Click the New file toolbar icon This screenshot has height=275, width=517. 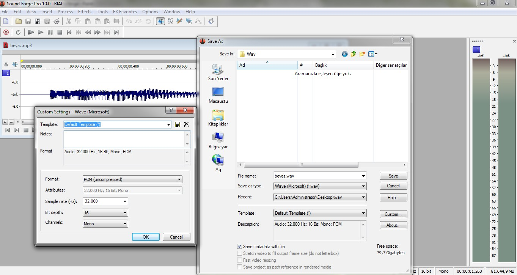coord(6,21)
